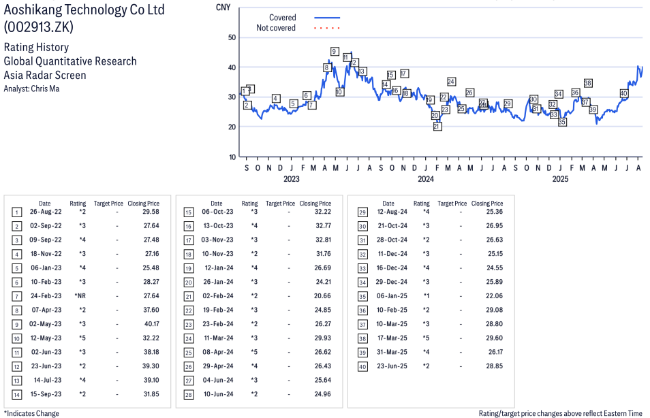Image resolution: width=650 pixels, height=418 pixels.
Task: Select the 12-Aug-24 date cell
Action: click(392, 212)
